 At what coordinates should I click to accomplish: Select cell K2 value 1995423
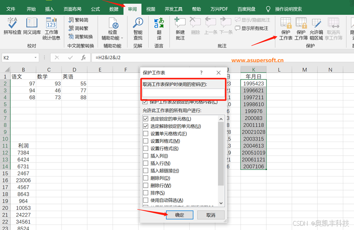tap(253, 83)
